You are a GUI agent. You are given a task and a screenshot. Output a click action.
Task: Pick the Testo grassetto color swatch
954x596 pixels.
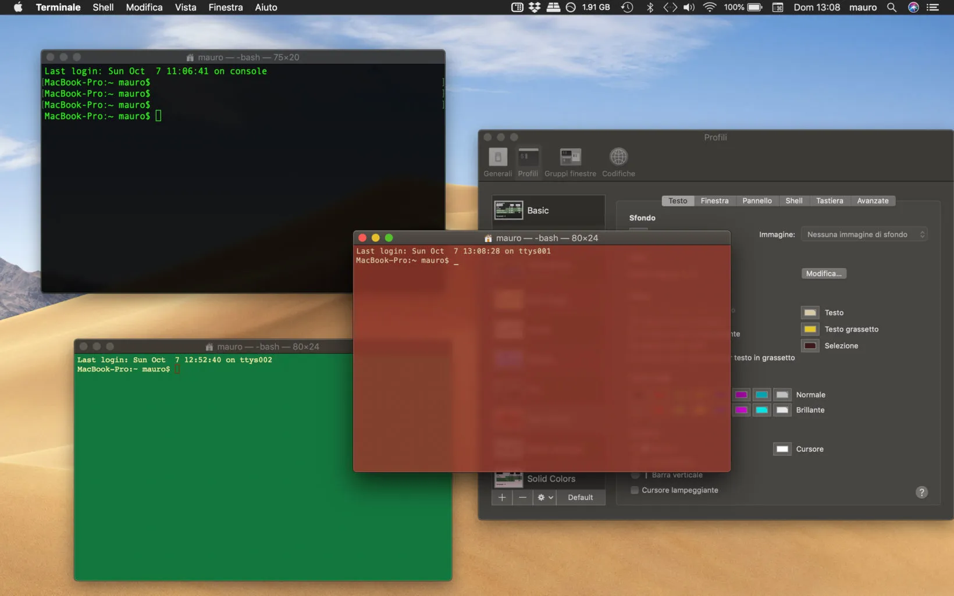point(810,329)
